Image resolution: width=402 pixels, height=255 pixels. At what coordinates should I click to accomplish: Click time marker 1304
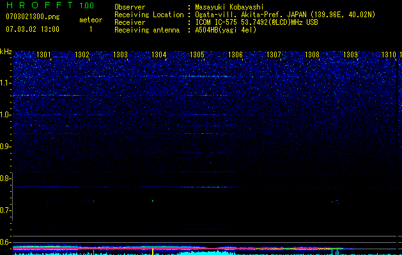click(158, 55)
